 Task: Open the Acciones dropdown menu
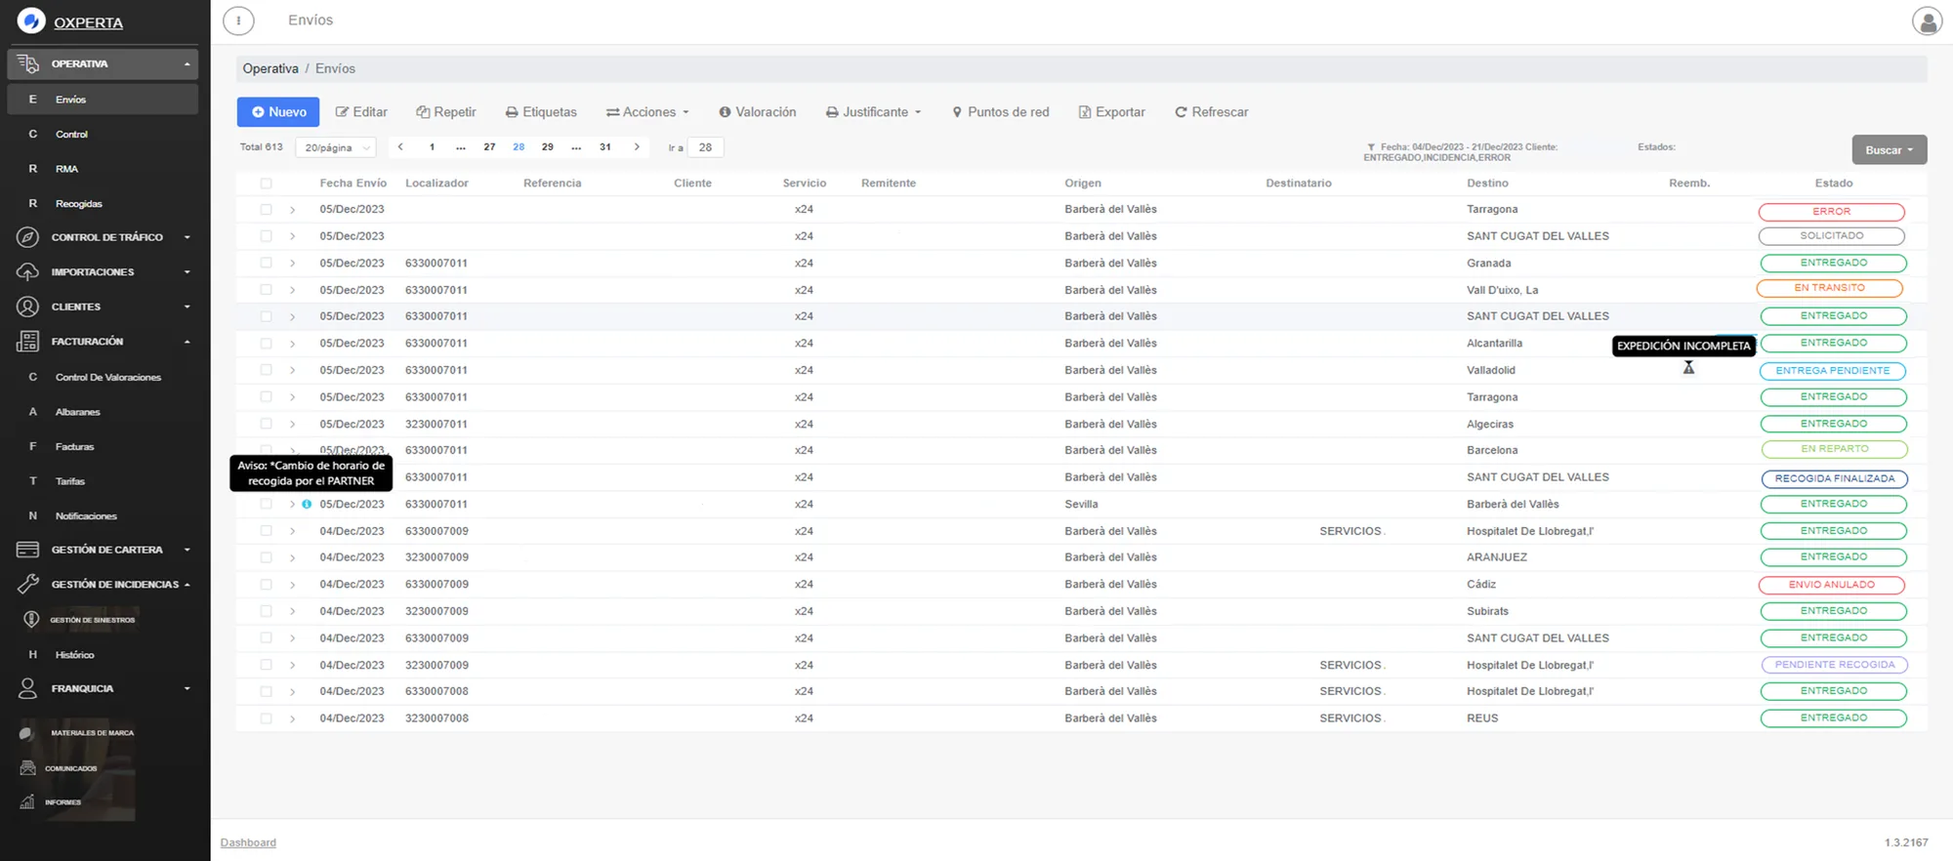pyautogui.click(x=647, y=112)
